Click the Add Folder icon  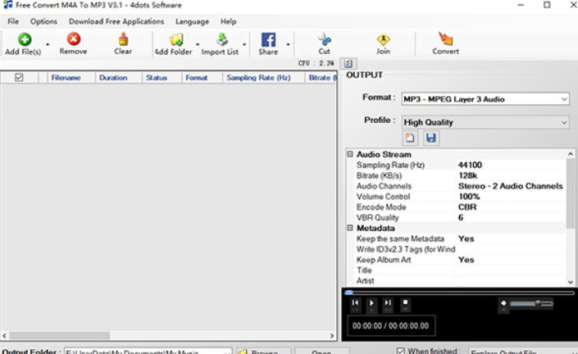pos(175,39)
